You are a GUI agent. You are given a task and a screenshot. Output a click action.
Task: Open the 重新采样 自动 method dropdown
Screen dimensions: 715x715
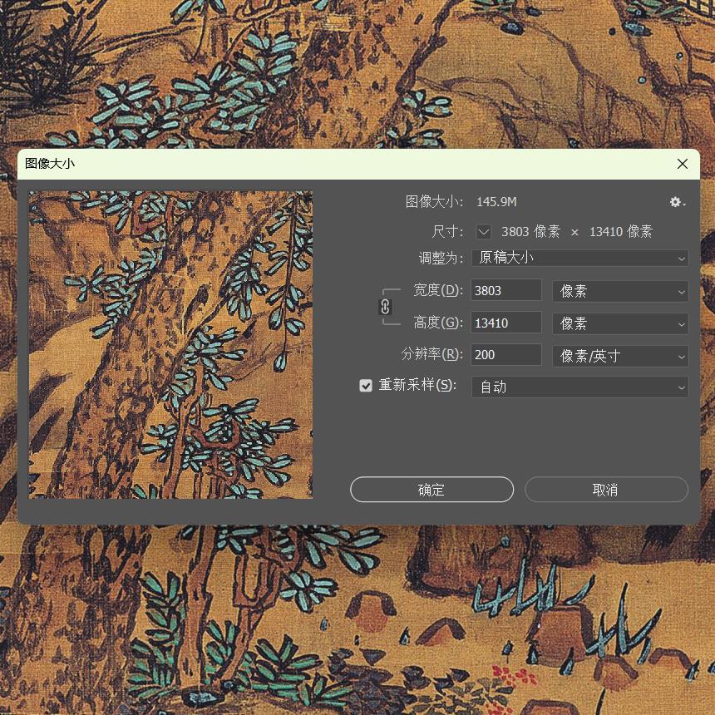(x=579, y=387)
